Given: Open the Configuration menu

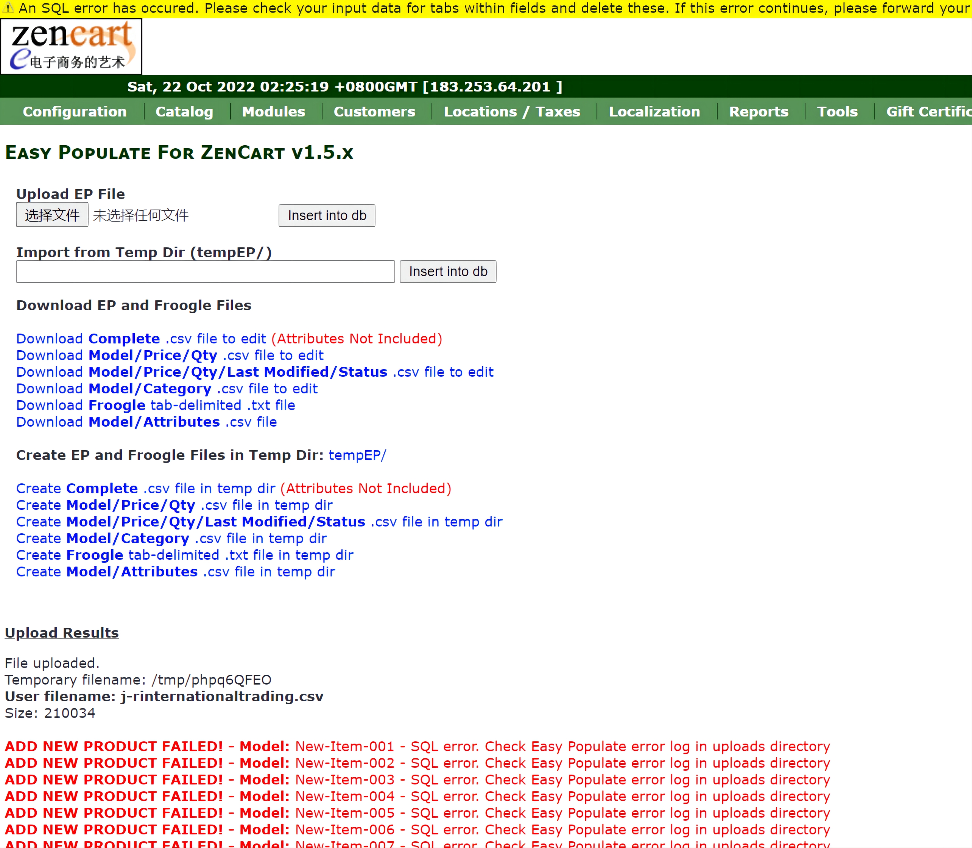Looking at the screenshot, I should pos(75,112).
